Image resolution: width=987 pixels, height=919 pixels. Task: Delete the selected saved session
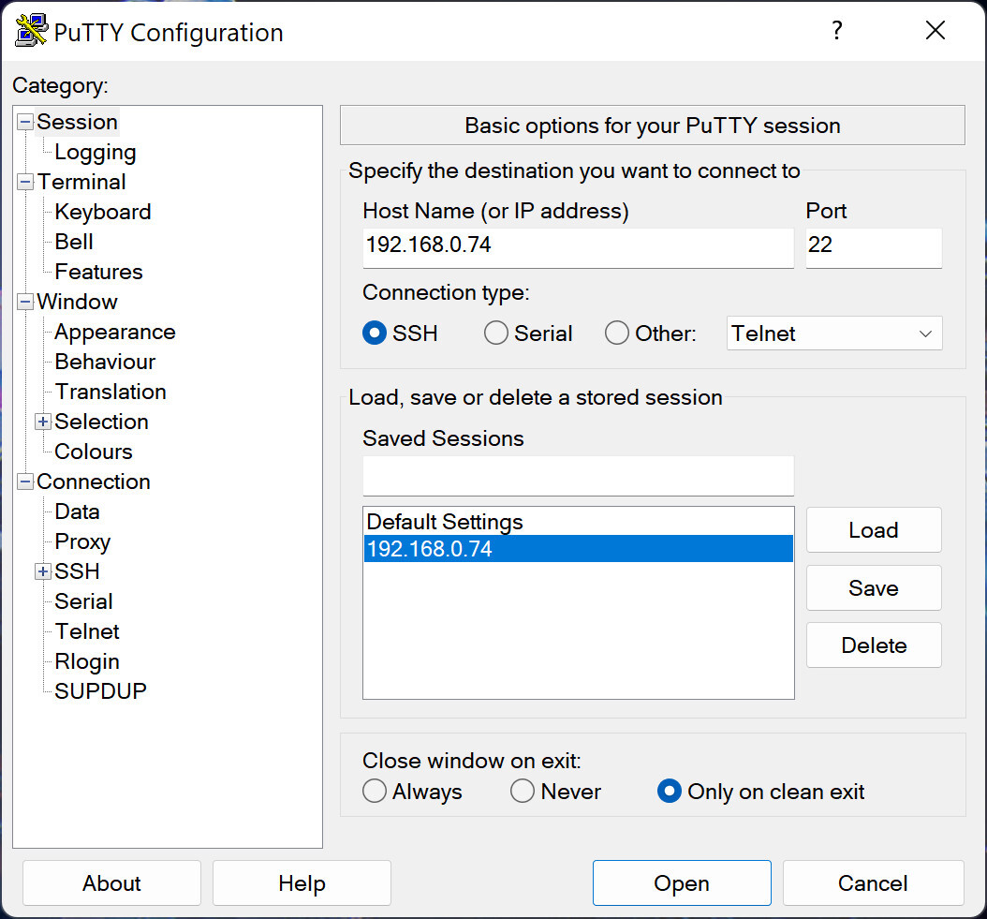pos(873,645)
